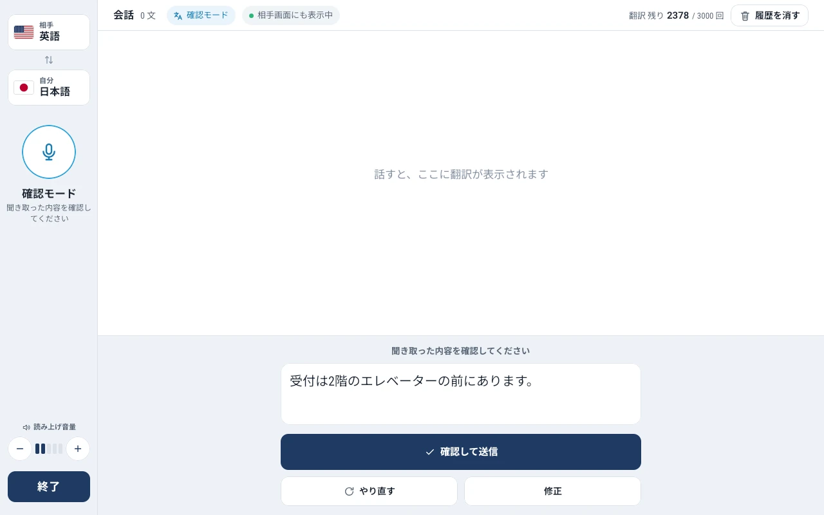The height and width of the screenshot is (515, 824).
Task: Open your own language selector showing 日本語
Action: click(49, 88)
